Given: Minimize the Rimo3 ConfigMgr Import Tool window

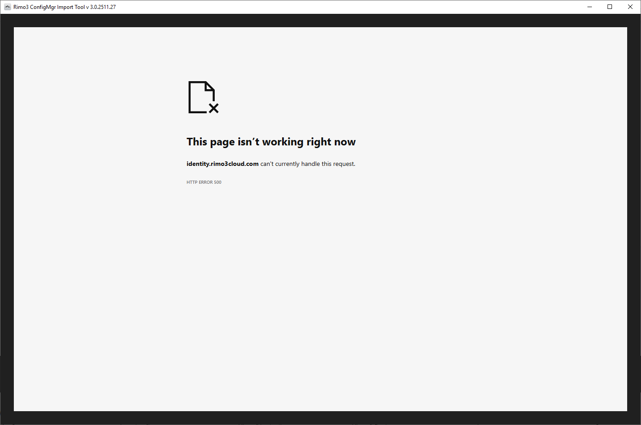Looking at the screenshot, I should point(590,7).
